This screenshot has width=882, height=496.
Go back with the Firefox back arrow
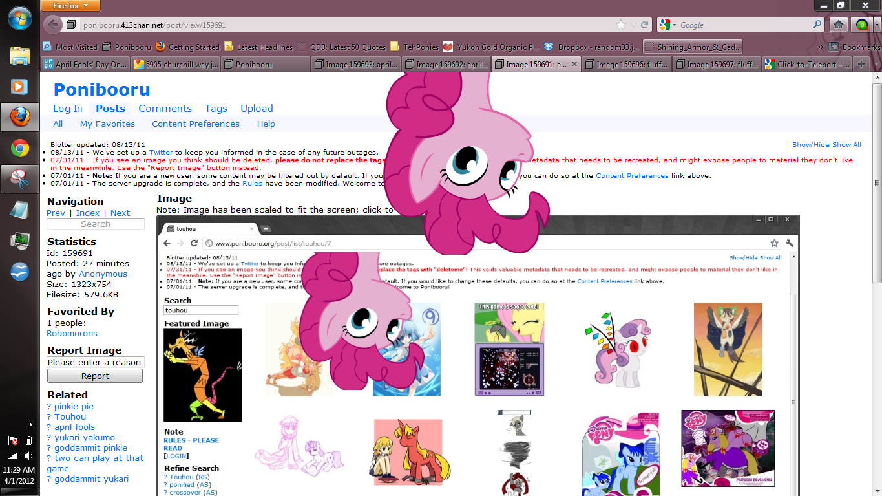click(53, 25)
